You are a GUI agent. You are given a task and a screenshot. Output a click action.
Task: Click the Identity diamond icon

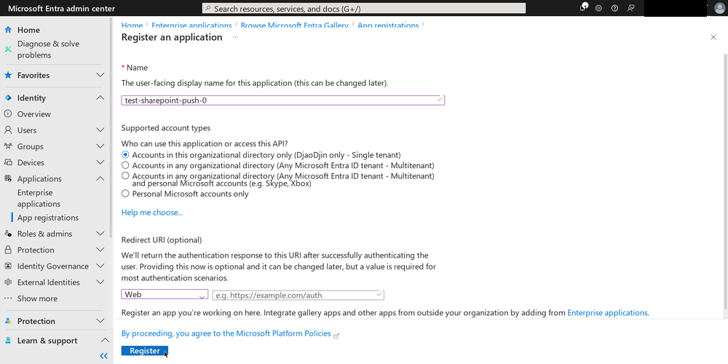[8, 98]
